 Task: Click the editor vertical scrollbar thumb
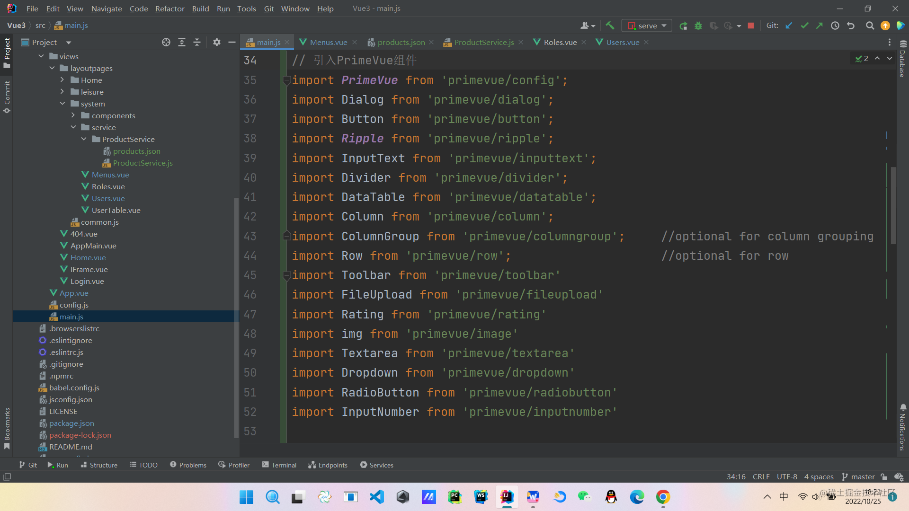click(x=893, y=206)
